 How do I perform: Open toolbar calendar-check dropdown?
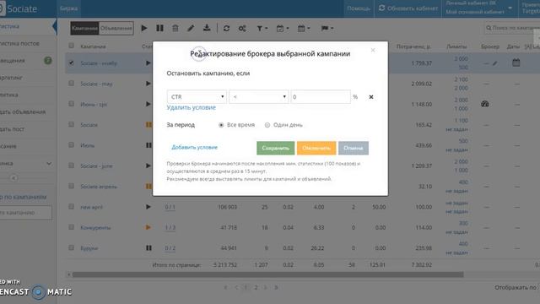[x=283, y=29]
